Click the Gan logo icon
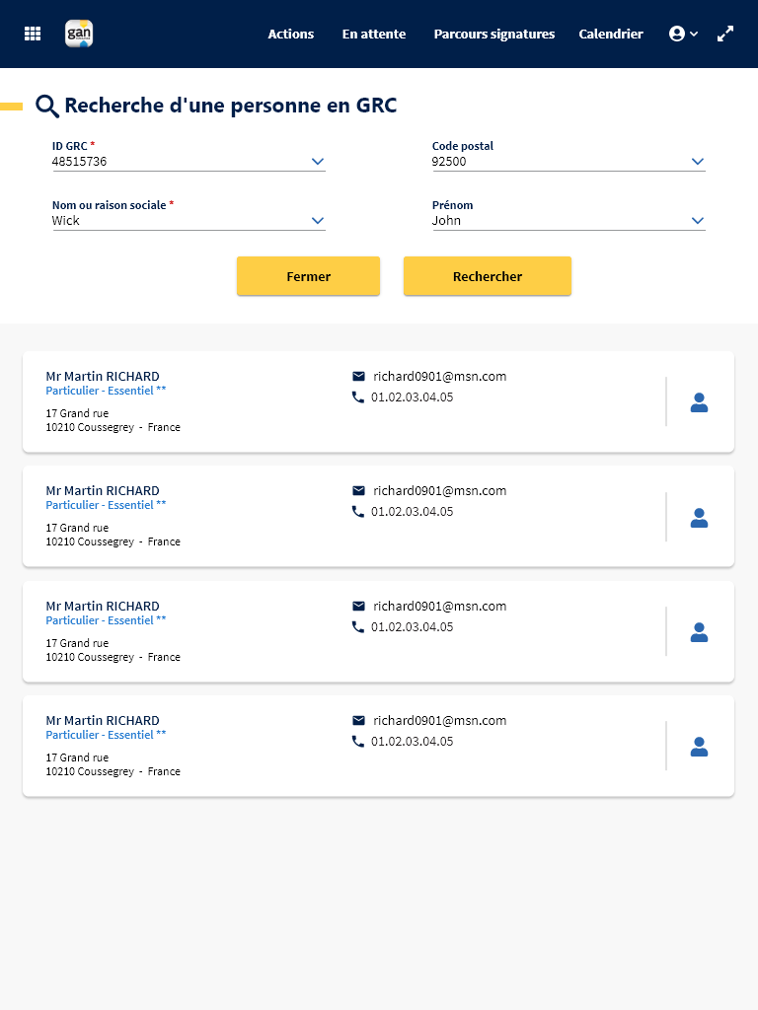 coord(79,34)
